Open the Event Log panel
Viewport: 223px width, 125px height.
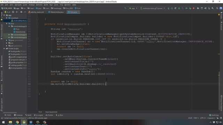pyautogui.click(x=214, y=115)
